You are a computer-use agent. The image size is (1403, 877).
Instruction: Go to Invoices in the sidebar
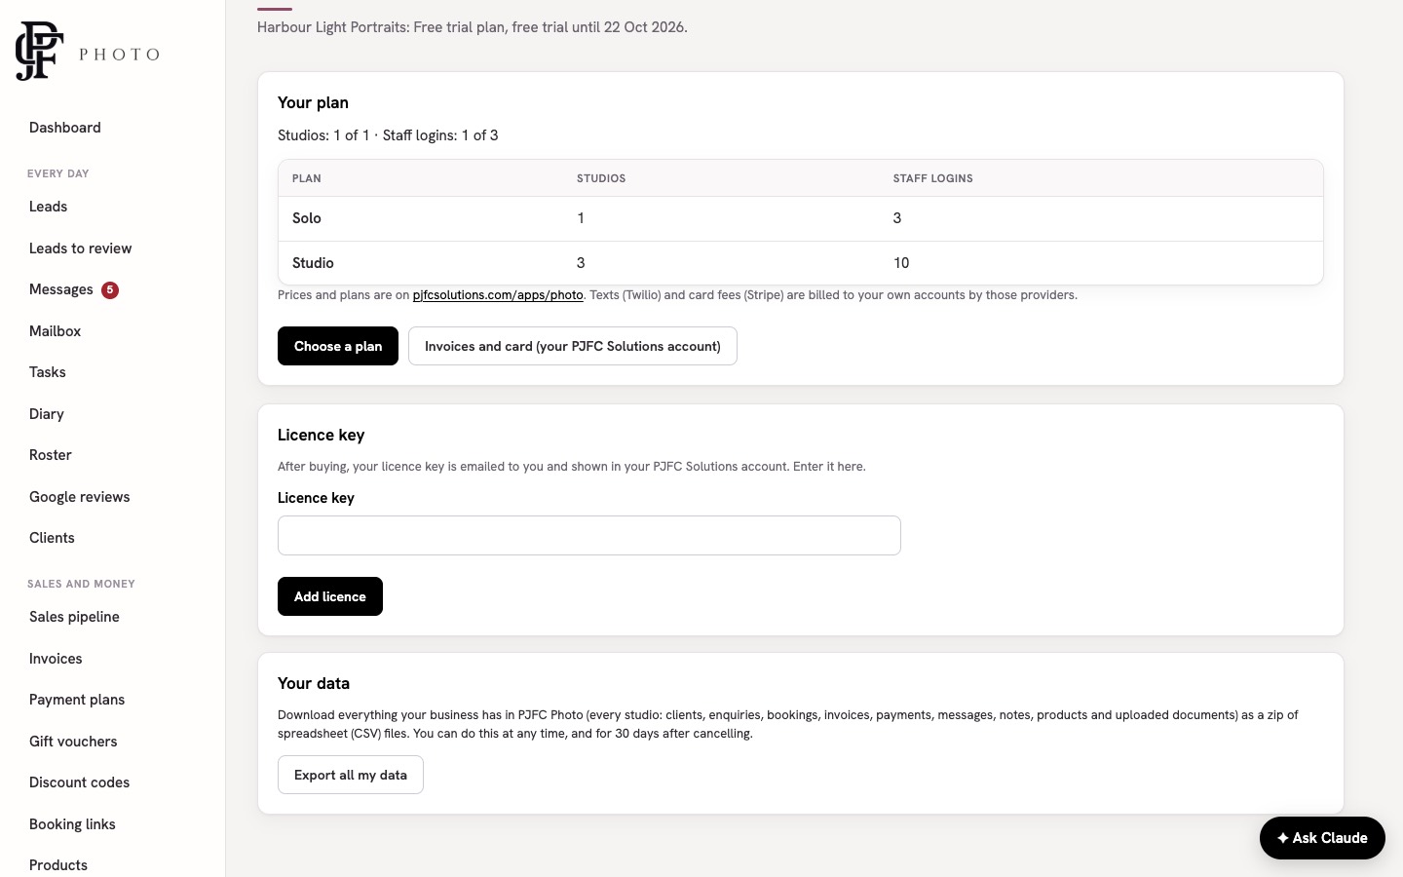point(57,659)
